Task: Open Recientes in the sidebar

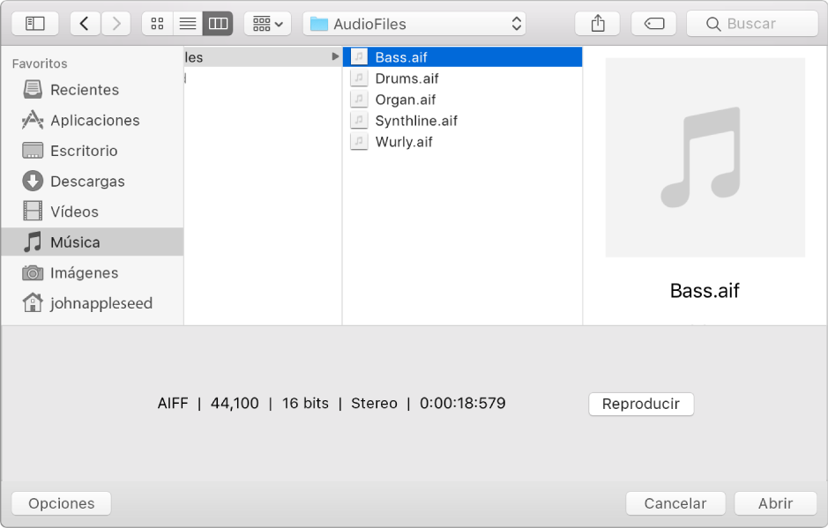Action: [x=84, y=90]
